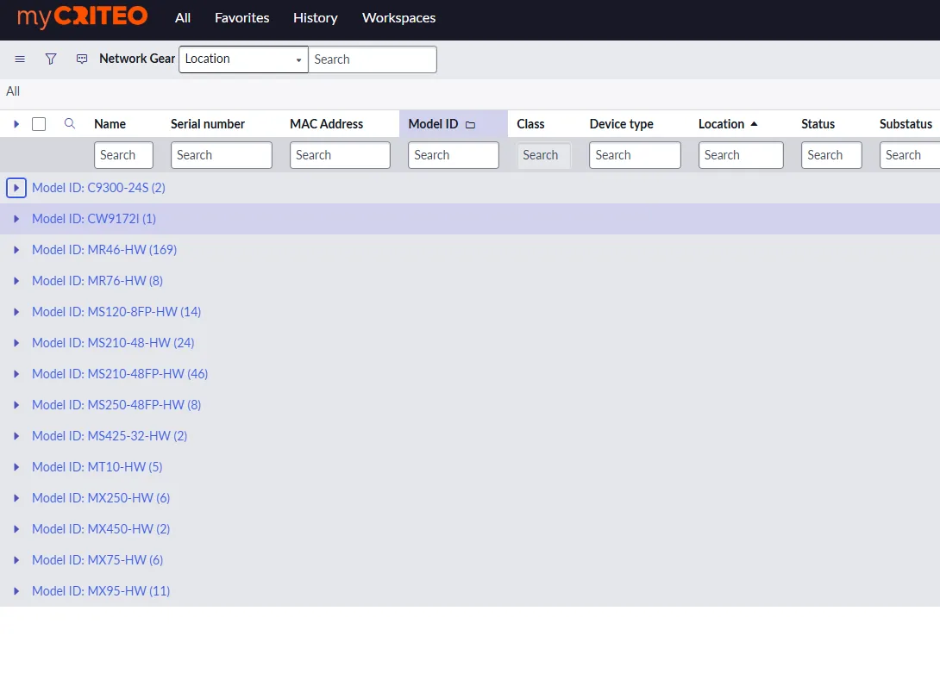
Task: Open the Model ID: MS250-48FP-HW (8) link
Action: pos(116,405)
